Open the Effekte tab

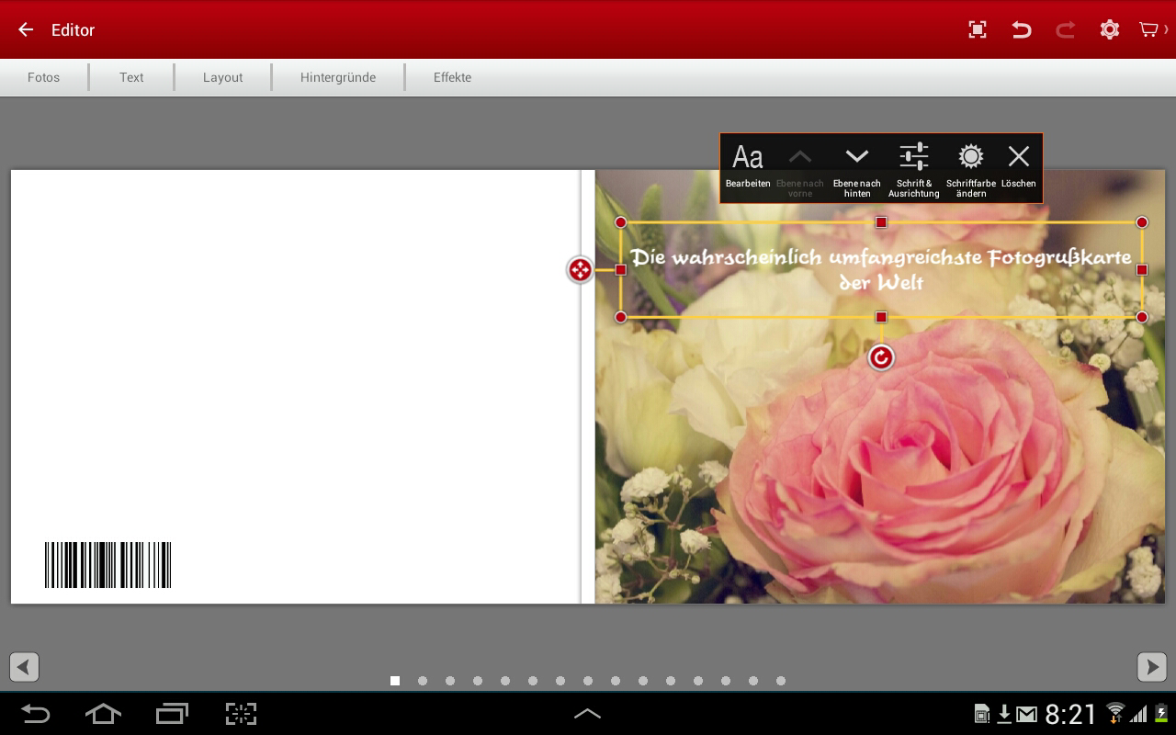pyautogui.click(x=452, y=78)
